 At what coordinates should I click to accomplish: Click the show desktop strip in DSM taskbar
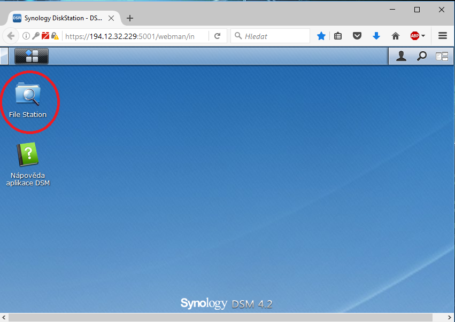[x=4, y=56]
